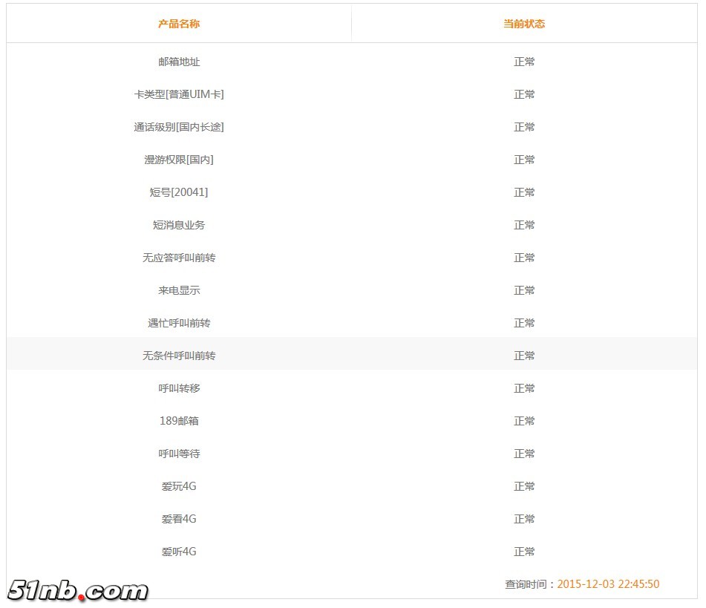706x608 pixels.
Task: Select the 短消息业务 row
Action: point(352,225)
